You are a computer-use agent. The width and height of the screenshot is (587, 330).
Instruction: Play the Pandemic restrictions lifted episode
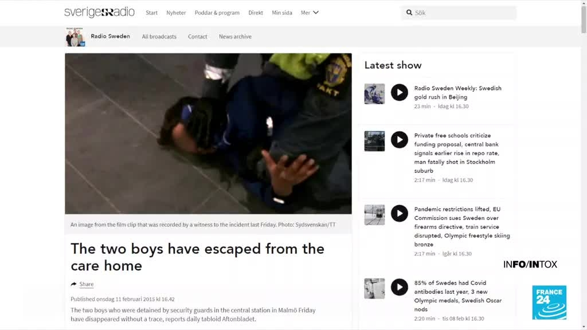[400, 213]
